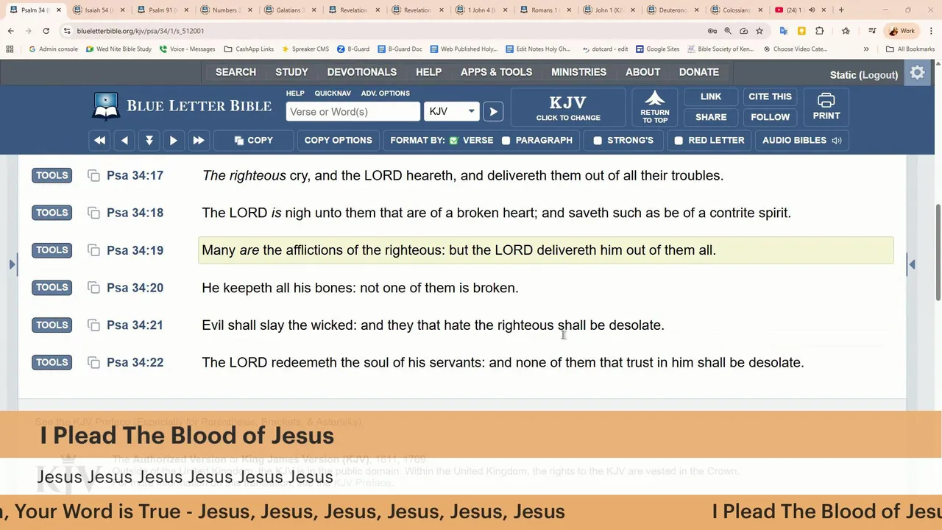Click the COPY button

(253, 140)
